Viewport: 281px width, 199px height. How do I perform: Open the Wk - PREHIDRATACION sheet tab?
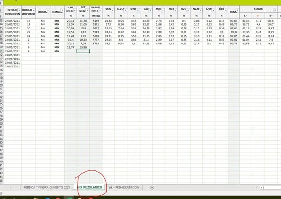124,187
